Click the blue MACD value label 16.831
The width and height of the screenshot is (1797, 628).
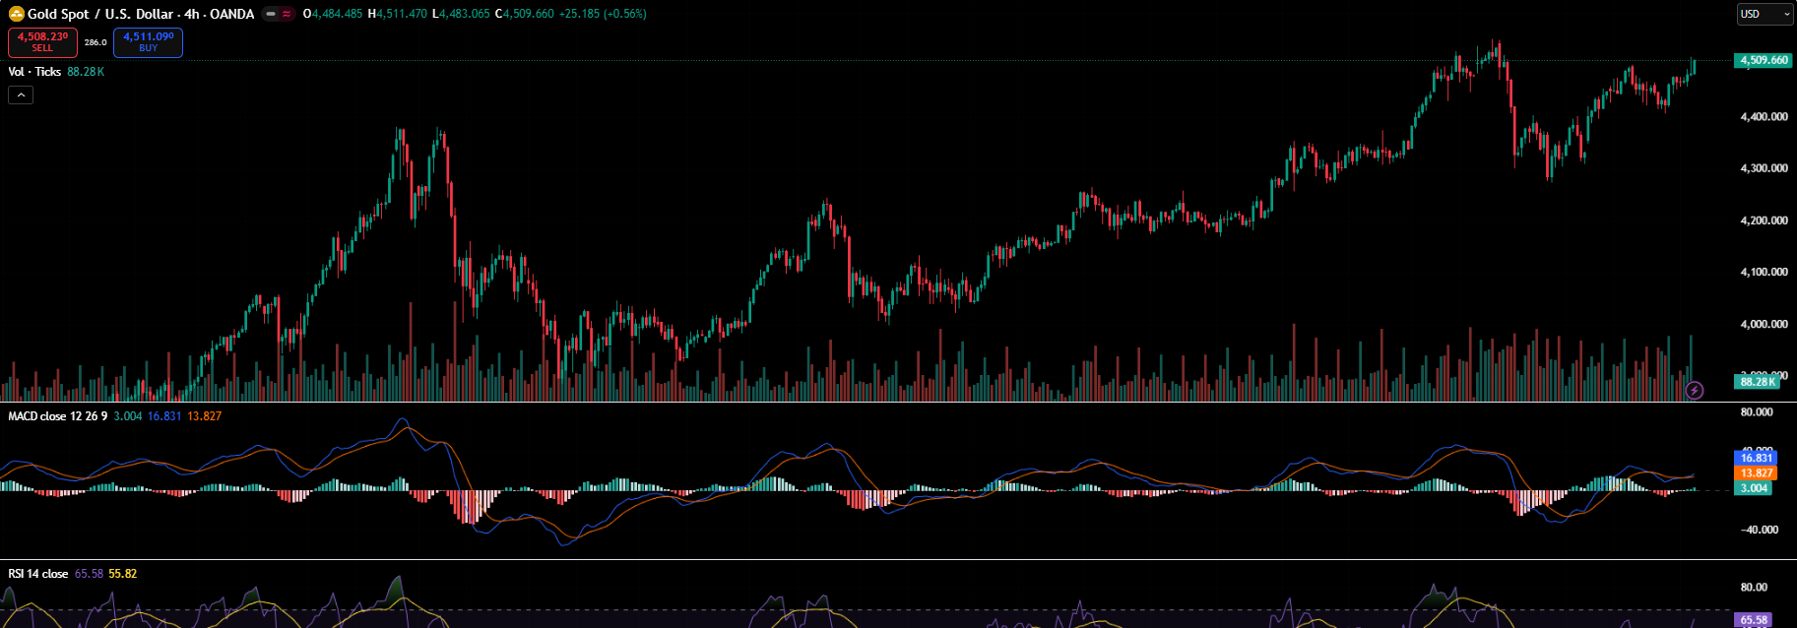point(1755,458)
